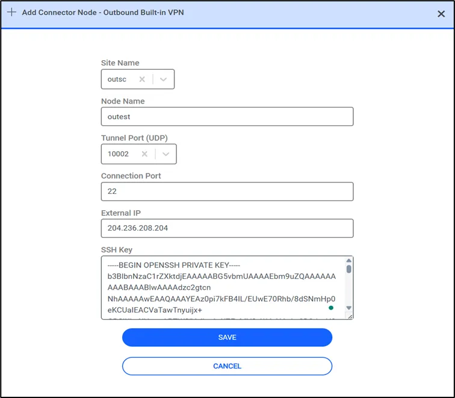Click the 'Tunnel Port (UDP)' label
The width and height of the screenshot is (455, 398).
tap(134, 138)
